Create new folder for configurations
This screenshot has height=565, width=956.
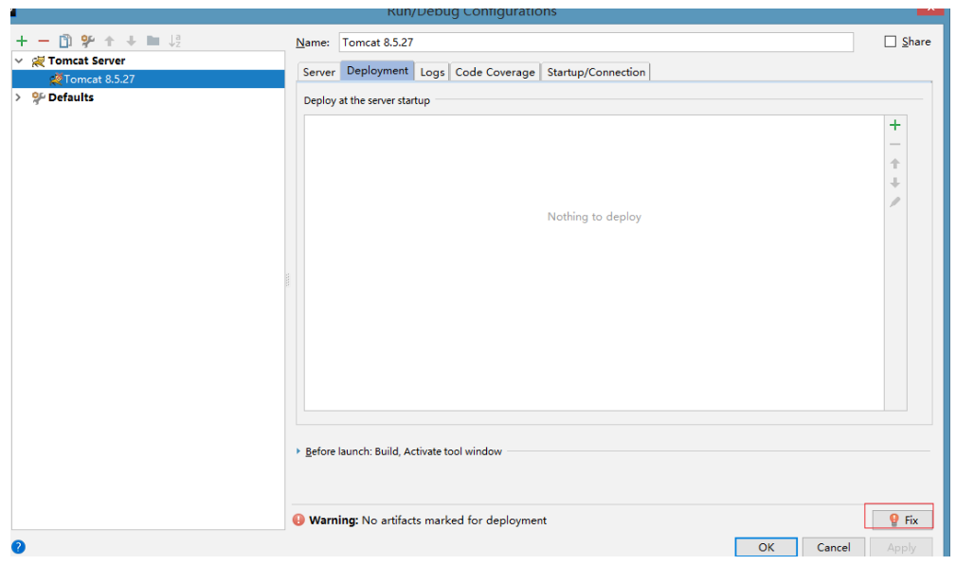click(153, 41)
